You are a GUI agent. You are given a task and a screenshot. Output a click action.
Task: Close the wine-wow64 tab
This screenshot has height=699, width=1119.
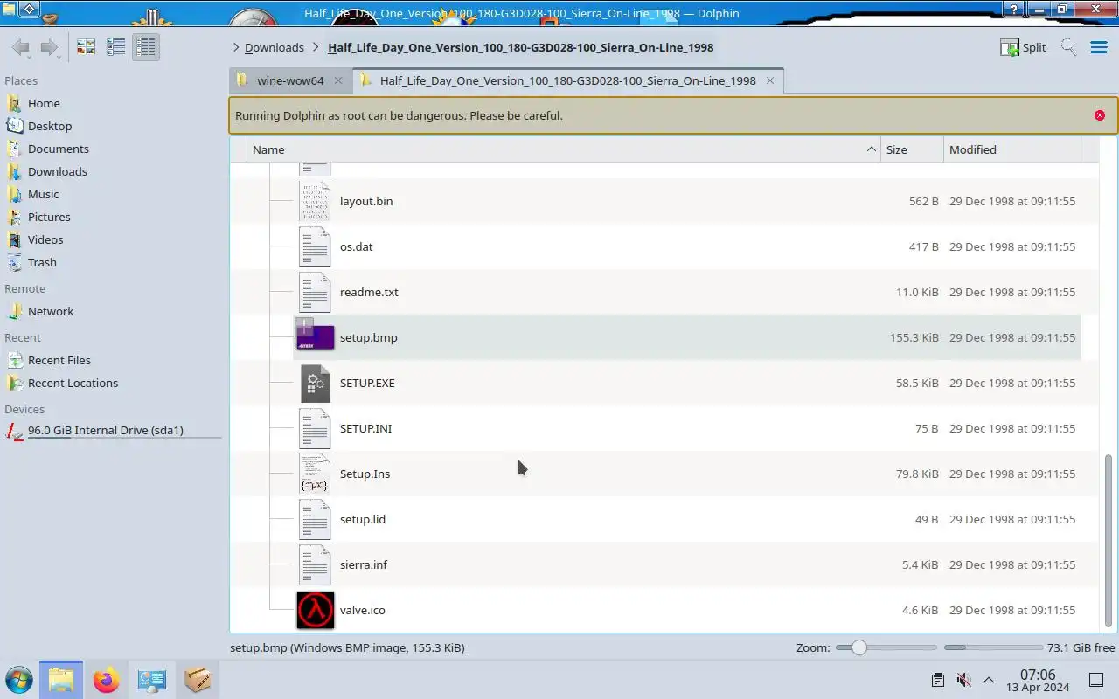338,80
